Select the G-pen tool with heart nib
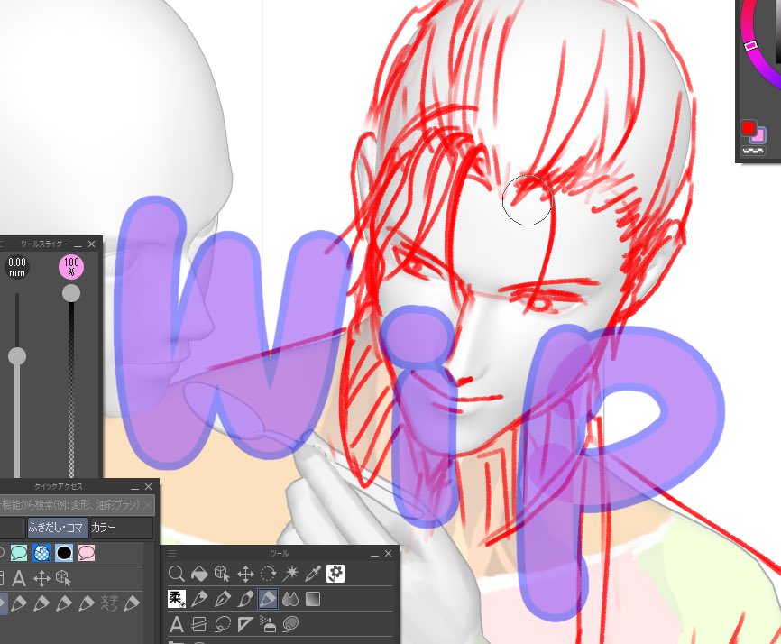Image resolution: width=781 pixels, height=644 pixels. coord(199,599)
